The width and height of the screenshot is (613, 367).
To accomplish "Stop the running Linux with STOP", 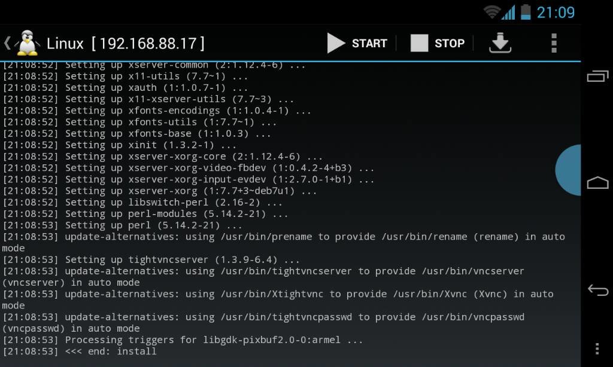I will point(438,43).
